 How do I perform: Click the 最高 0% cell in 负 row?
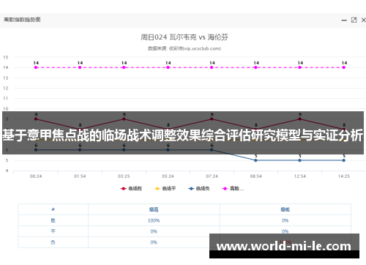tap(154, 242)
